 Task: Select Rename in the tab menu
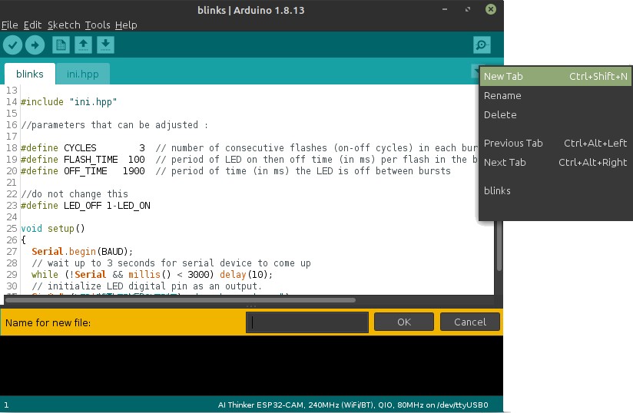tap(502, 96)
